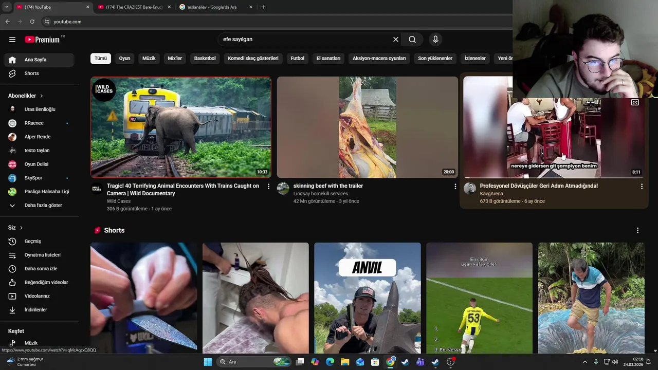
Task: Start voice search with microphone icon
Action: [x=435, y=39]
